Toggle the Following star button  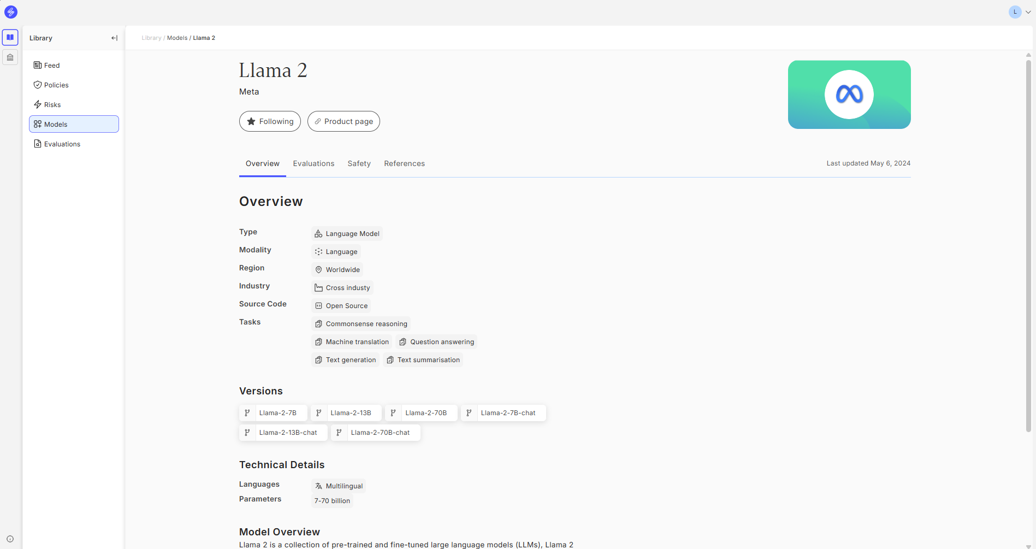(x=270, y=121)
